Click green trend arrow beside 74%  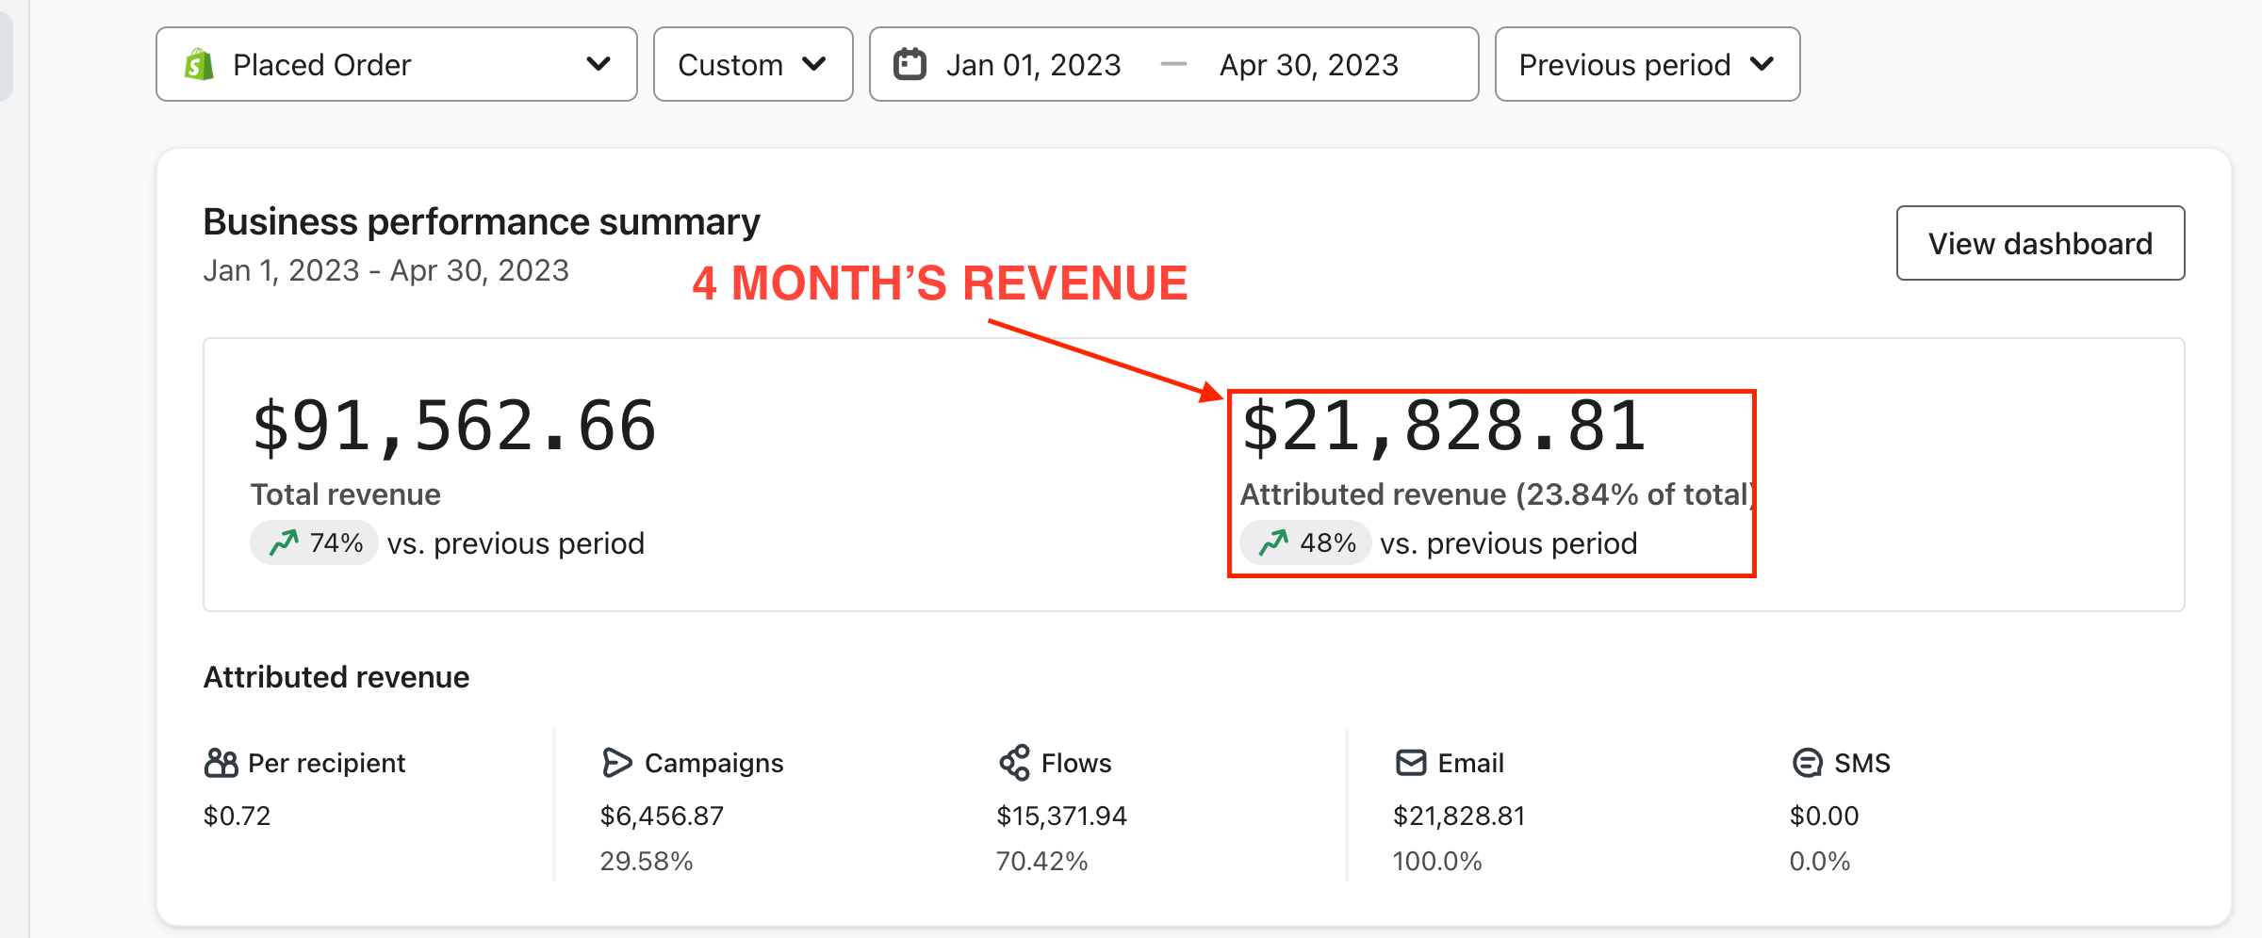click(x=284, y=543)
